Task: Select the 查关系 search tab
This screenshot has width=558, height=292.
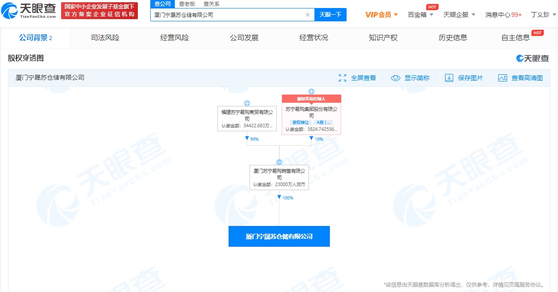Action: pos(211,4)
